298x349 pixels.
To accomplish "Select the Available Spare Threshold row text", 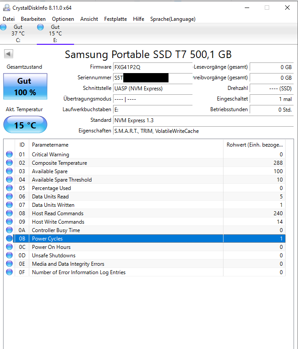I will pos(62,180).
